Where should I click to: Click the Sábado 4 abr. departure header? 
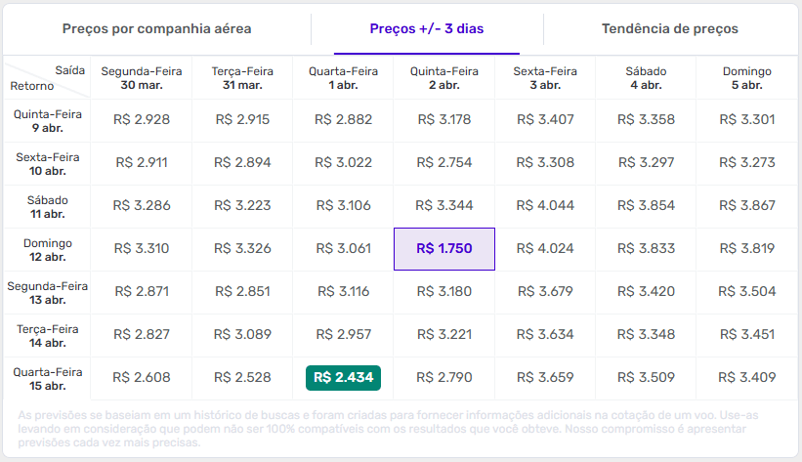click(647, 78)
